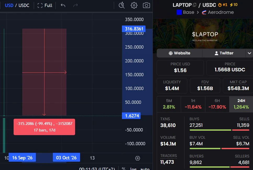253x170 pixels.
Task: Click the BUYS count 27,251
Action: coord(196,125)
